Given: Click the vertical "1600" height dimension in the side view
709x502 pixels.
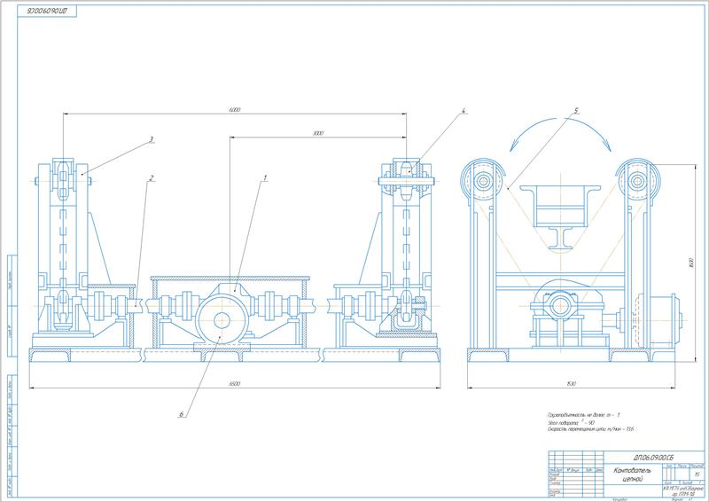Looking at the screenshot, I should tap(691, 263).
